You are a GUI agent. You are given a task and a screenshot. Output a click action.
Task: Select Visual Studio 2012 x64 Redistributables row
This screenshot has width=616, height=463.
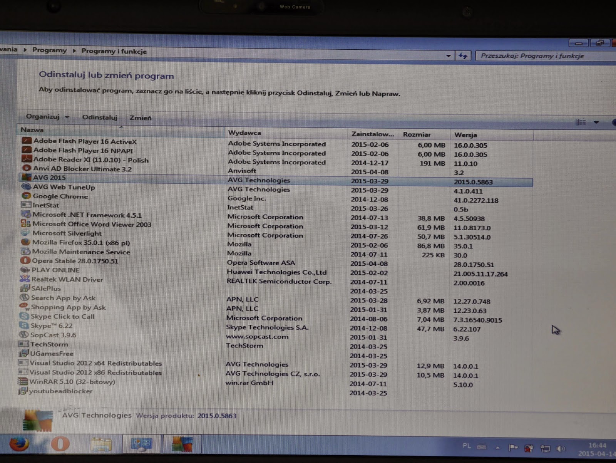[x=276, y=364]
